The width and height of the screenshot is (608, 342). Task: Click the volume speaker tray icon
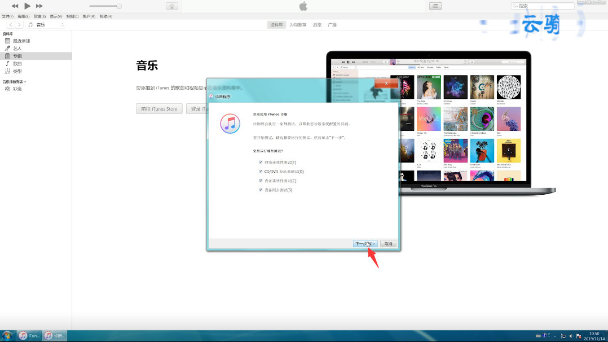point(571,336)
